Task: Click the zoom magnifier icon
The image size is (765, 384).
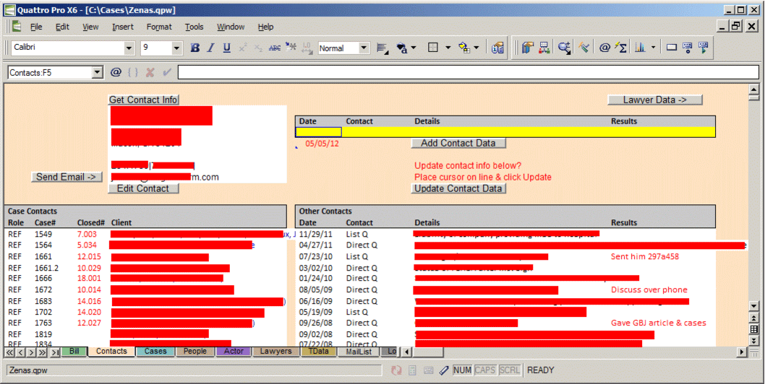Action: tap(565, 48)
